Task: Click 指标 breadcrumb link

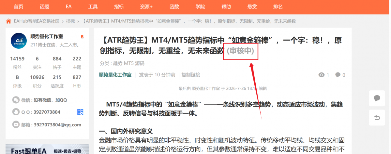Action: pos(70,21)
